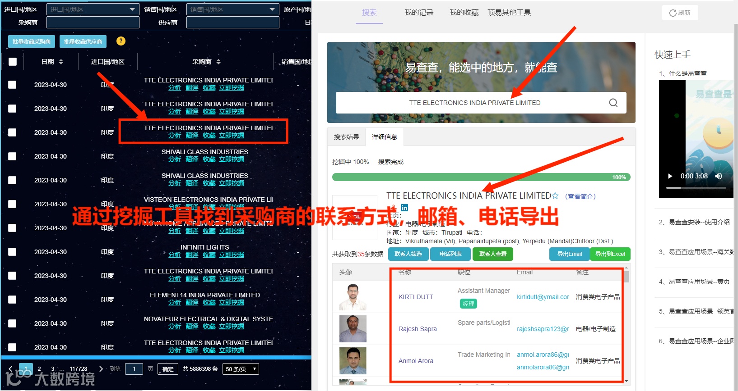Switch to the 搜索 tab

(x=369, y=13)
